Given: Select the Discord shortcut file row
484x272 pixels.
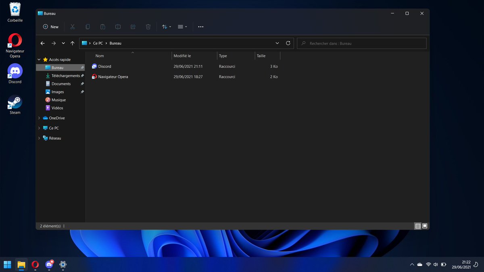Looking at the screenshot, I should click(185, 66).
